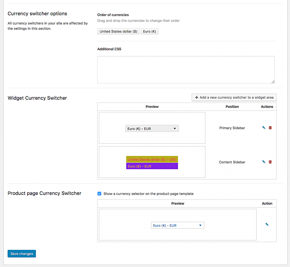Image resolution: width=290 pixels, height=267 pixels.
Task: Choose United States dollar in Content Sidebar preview
Action: point(152,159)
